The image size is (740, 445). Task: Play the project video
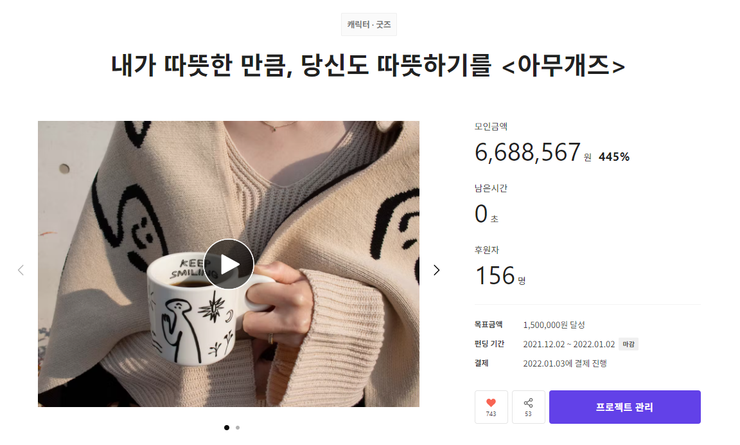click(229, 264)
